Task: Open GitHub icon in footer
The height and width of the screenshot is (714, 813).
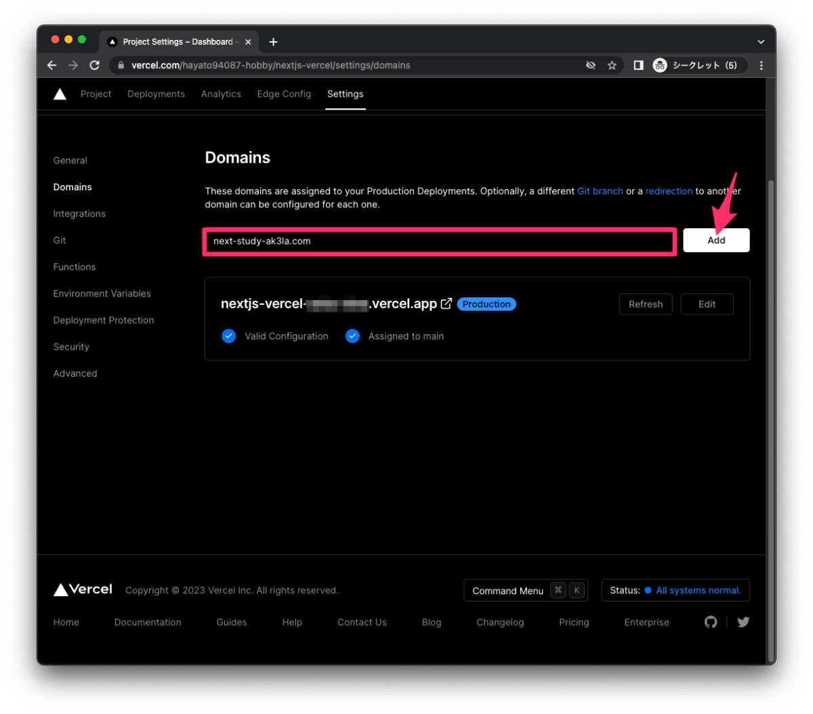Action: (x=711, y=622)
